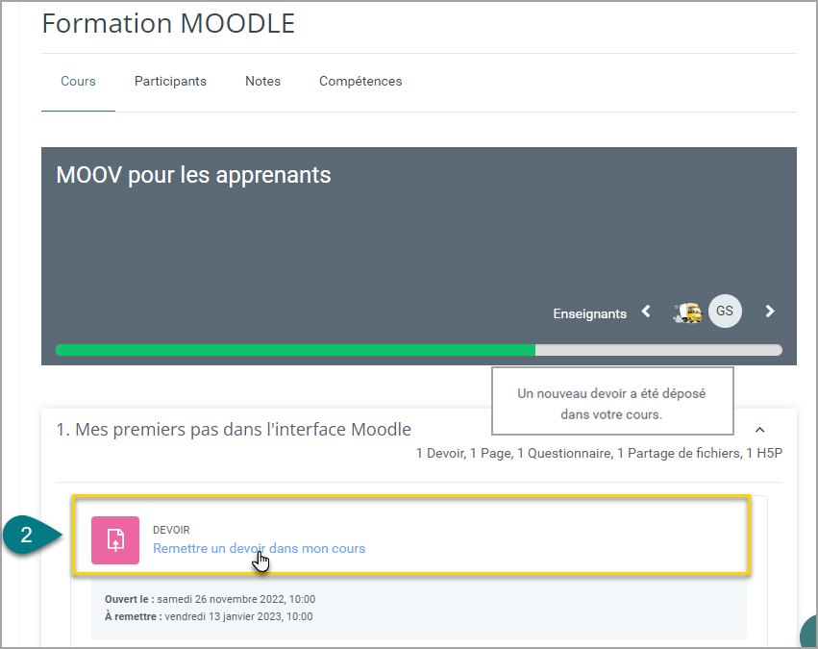Open the Notes tab

point(263,82)
